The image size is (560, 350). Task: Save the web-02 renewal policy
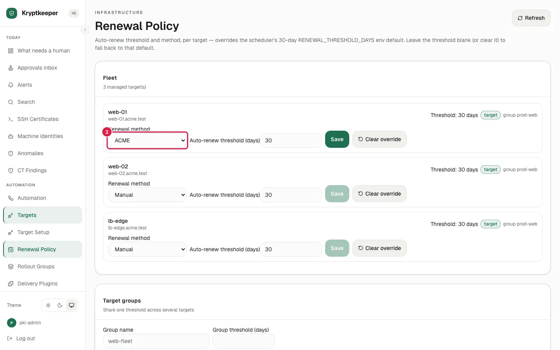point(337,194)
